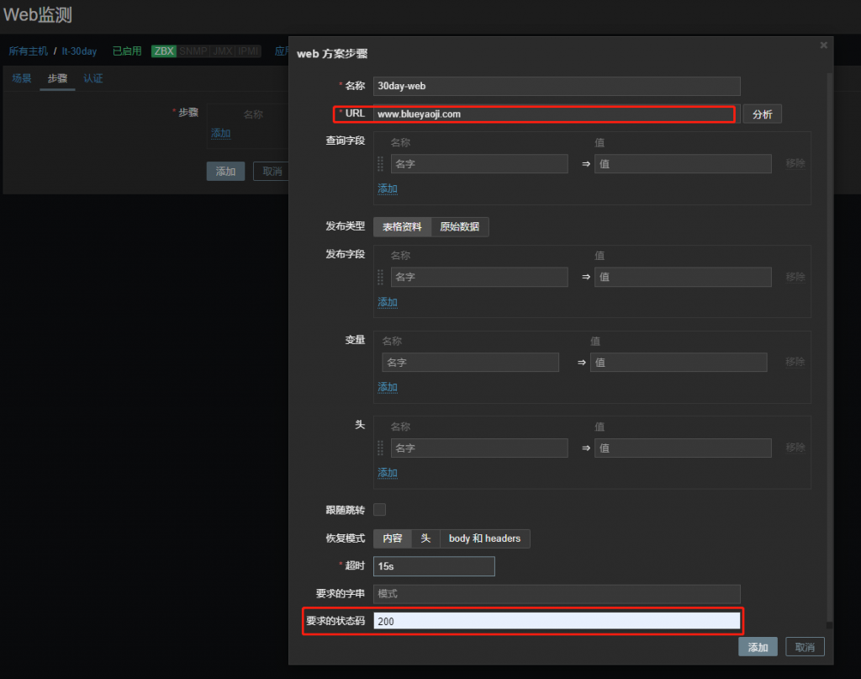The image size is (861, 679).
Task: Remove the post field row
Action: (795, 276)
